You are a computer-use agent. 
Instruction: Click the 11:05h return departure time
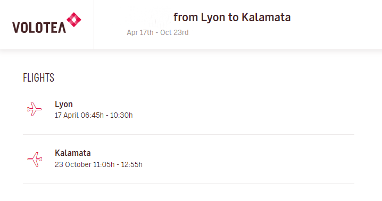104,164
